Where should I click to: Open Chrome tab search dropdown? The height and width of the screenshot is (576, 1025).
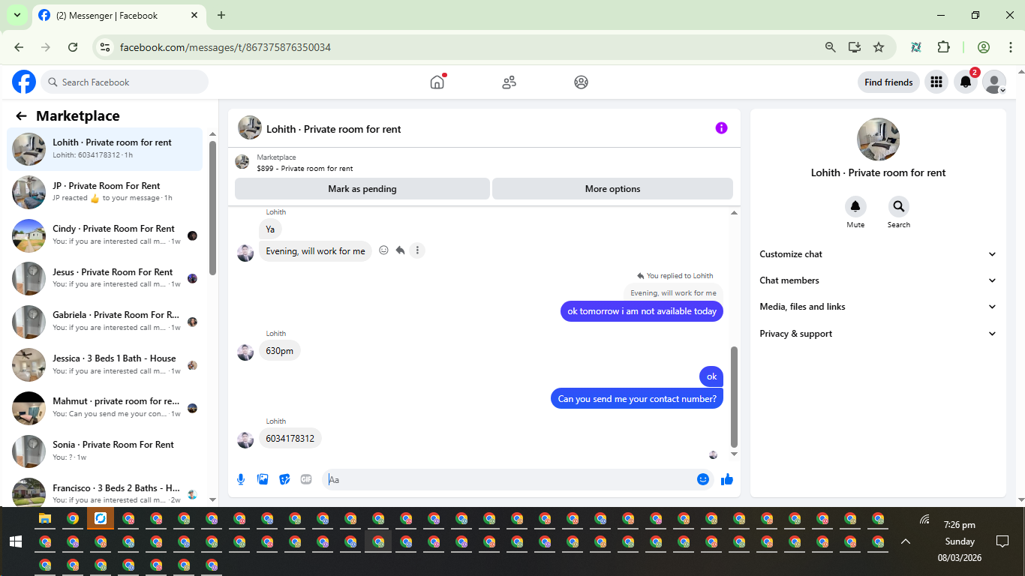pos(17,15)
